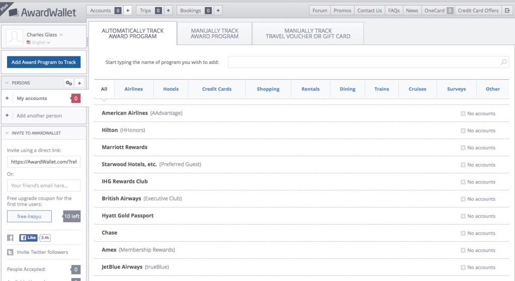The width and height of the screenshot is (515, 281).
Task: Click My accounts red count badge
Action: pyautogui.click(x=75, y=98)
